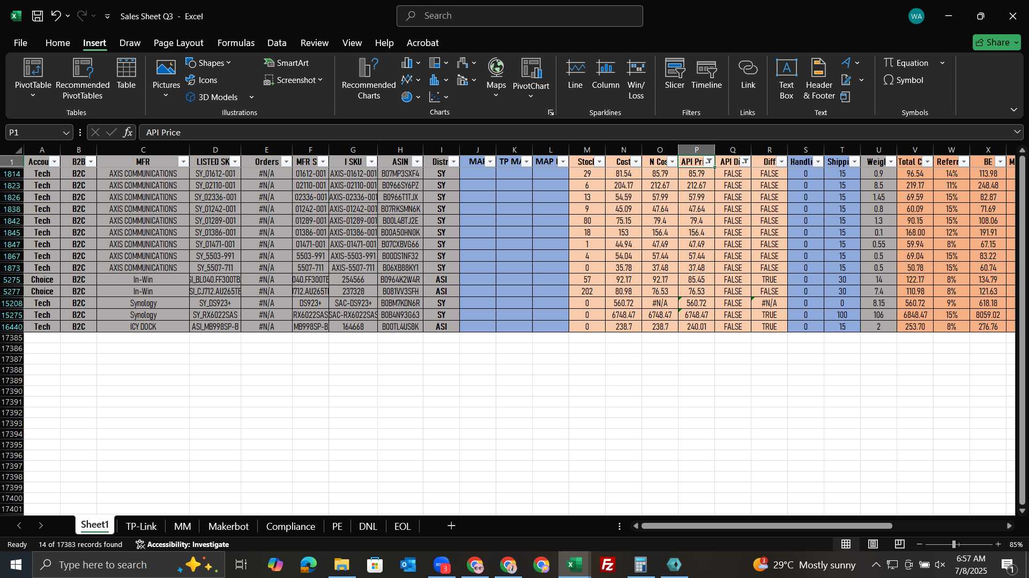This screenshot has width=1029, height=578.
Task: Open the Data ribbon tab
Action: 277,43
